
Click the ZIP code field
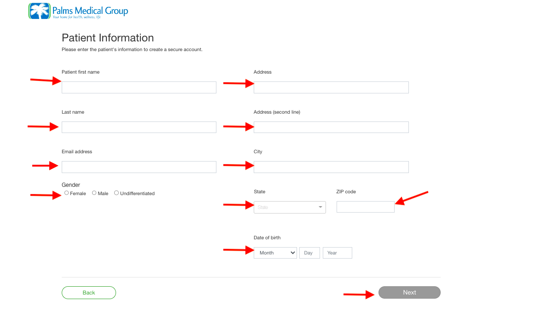click(x=366, y=207)
